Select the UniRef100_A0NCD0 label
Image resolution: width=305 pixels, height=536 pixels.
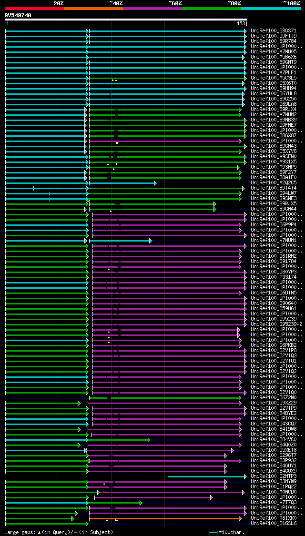pyautogui.click(x=274, y=492)
